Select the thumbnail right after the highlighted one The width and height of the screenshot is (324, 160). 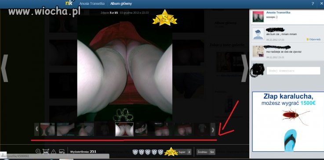141,129
